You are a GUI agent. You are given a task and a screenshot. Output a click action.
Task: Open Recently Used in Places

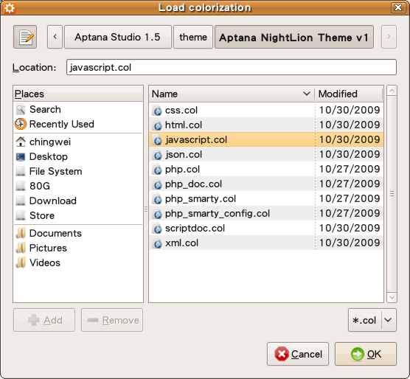(78, 124)
